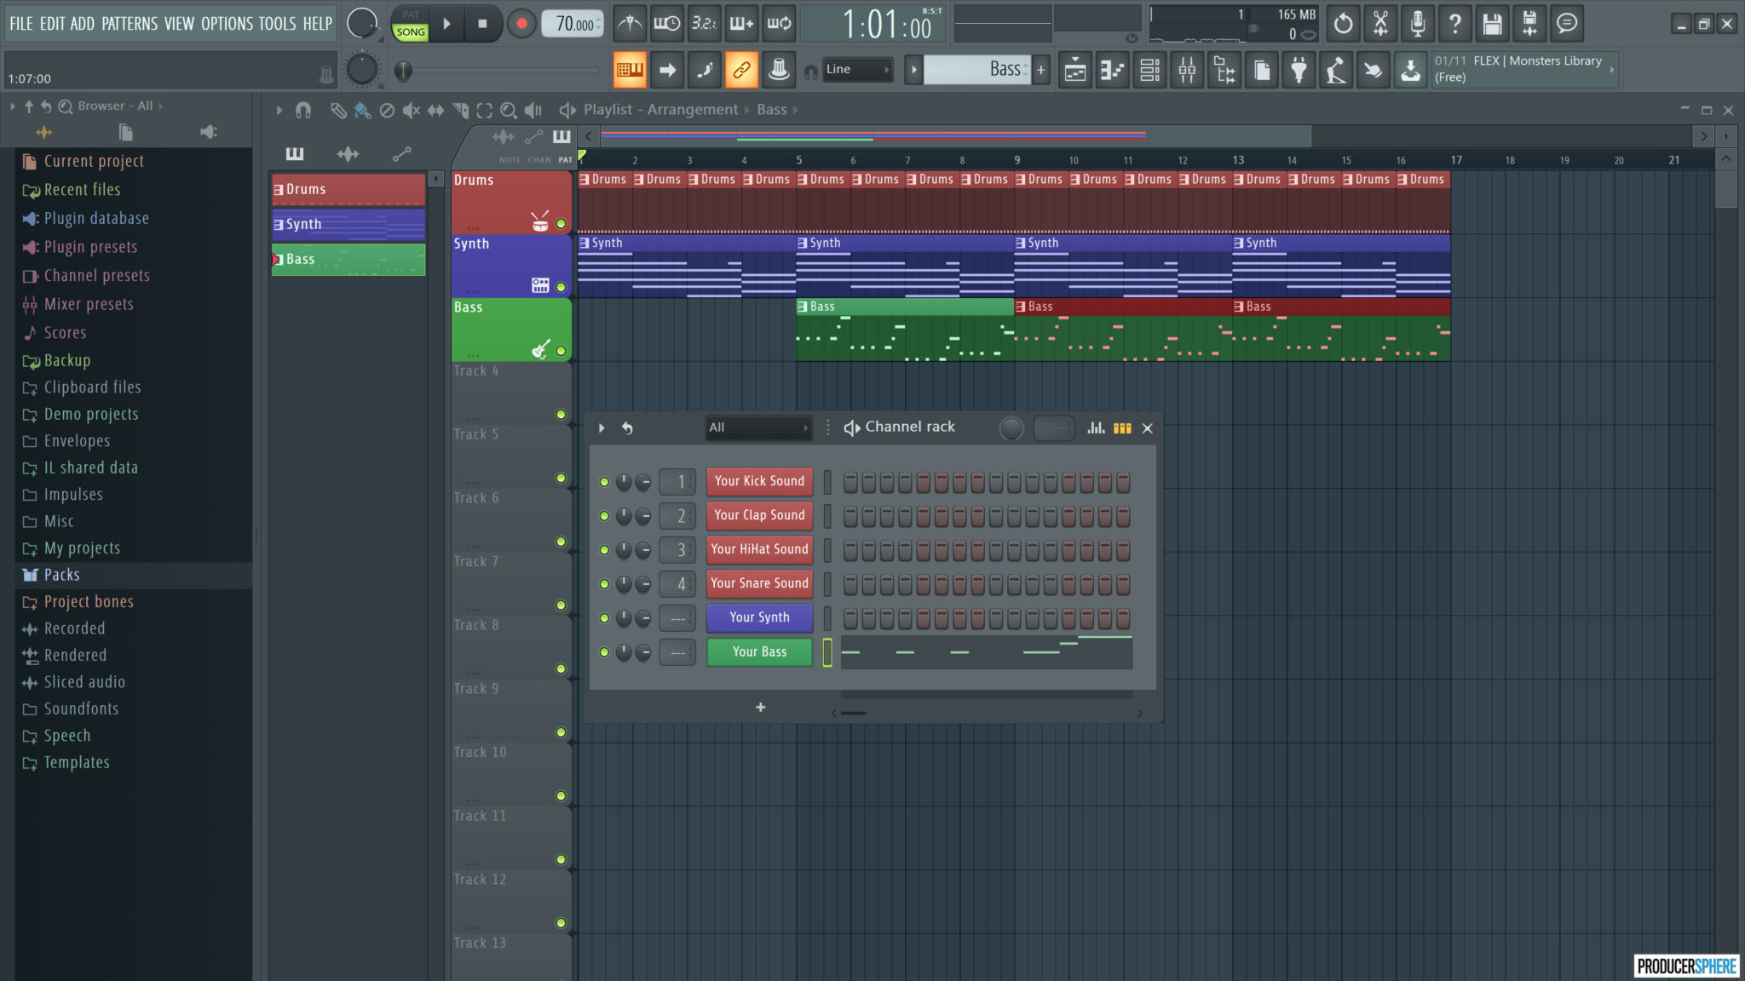1745x981 pixels.
Task: Add a new channel with the plus button
Action: click(760, 707)
